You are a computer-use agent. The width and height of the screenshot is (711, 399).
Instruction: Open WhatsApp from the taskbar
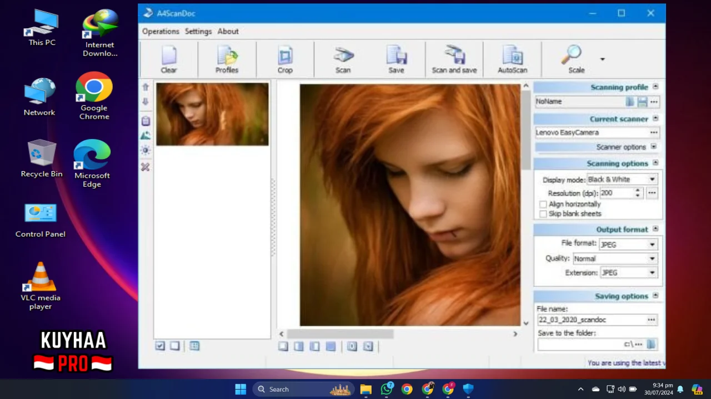[x=387, y=389]
